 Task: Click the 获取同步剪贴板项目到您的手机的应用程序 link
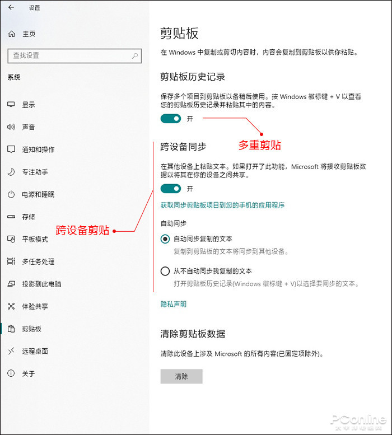point(222,205)
